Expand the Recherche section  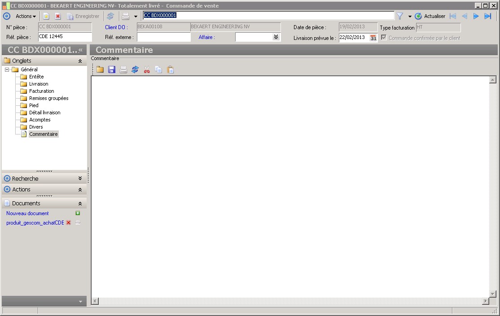click(x=80, y=178)
